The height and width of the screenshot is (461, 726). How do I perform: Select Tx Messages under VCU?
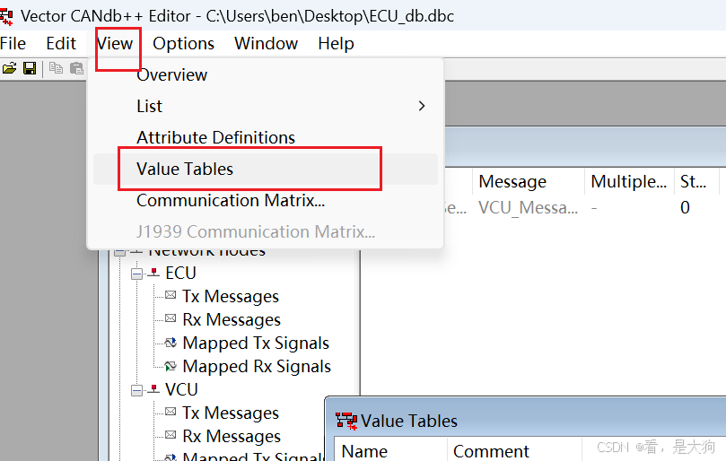[x=231, y=413]
